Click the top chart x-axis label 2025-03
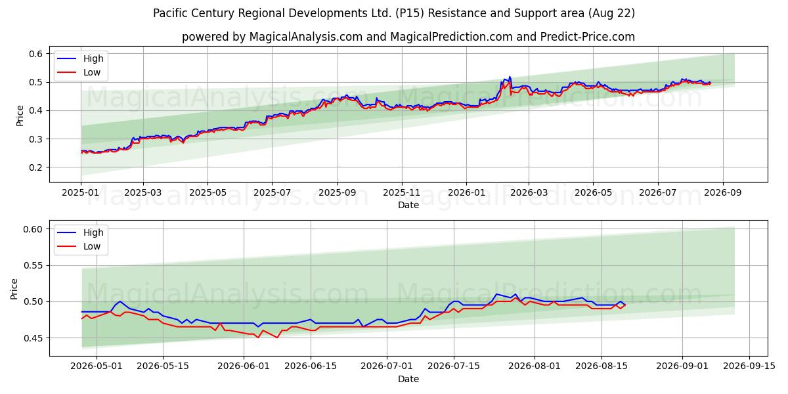Screen dimensions: 788x394 click(144, 194)
